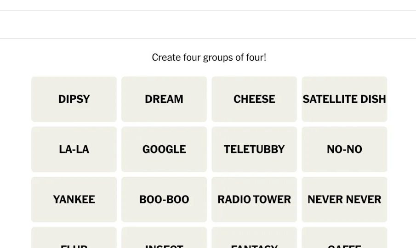Select the RADIO TOWER tile
This screenshot has height=248, width=416.
254,199
